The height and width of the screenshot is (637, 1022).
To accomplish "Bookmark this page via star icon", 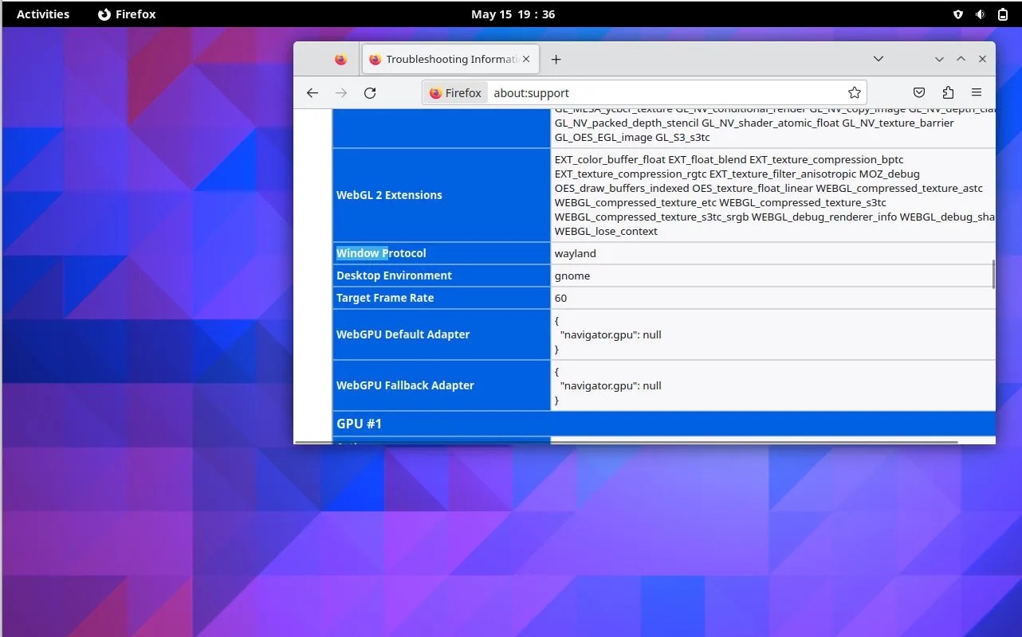I will click(854, 92).
